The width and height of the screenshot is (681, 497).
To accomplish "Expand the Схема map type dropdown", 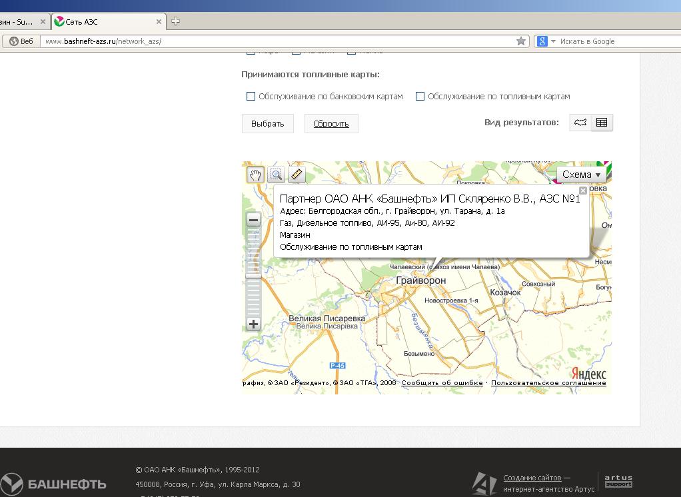I will click(581, 175).
